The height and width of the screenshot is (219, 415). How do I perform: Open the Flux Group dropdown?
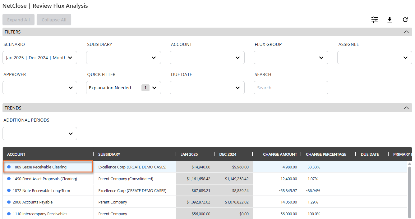(x=291, y=58)
